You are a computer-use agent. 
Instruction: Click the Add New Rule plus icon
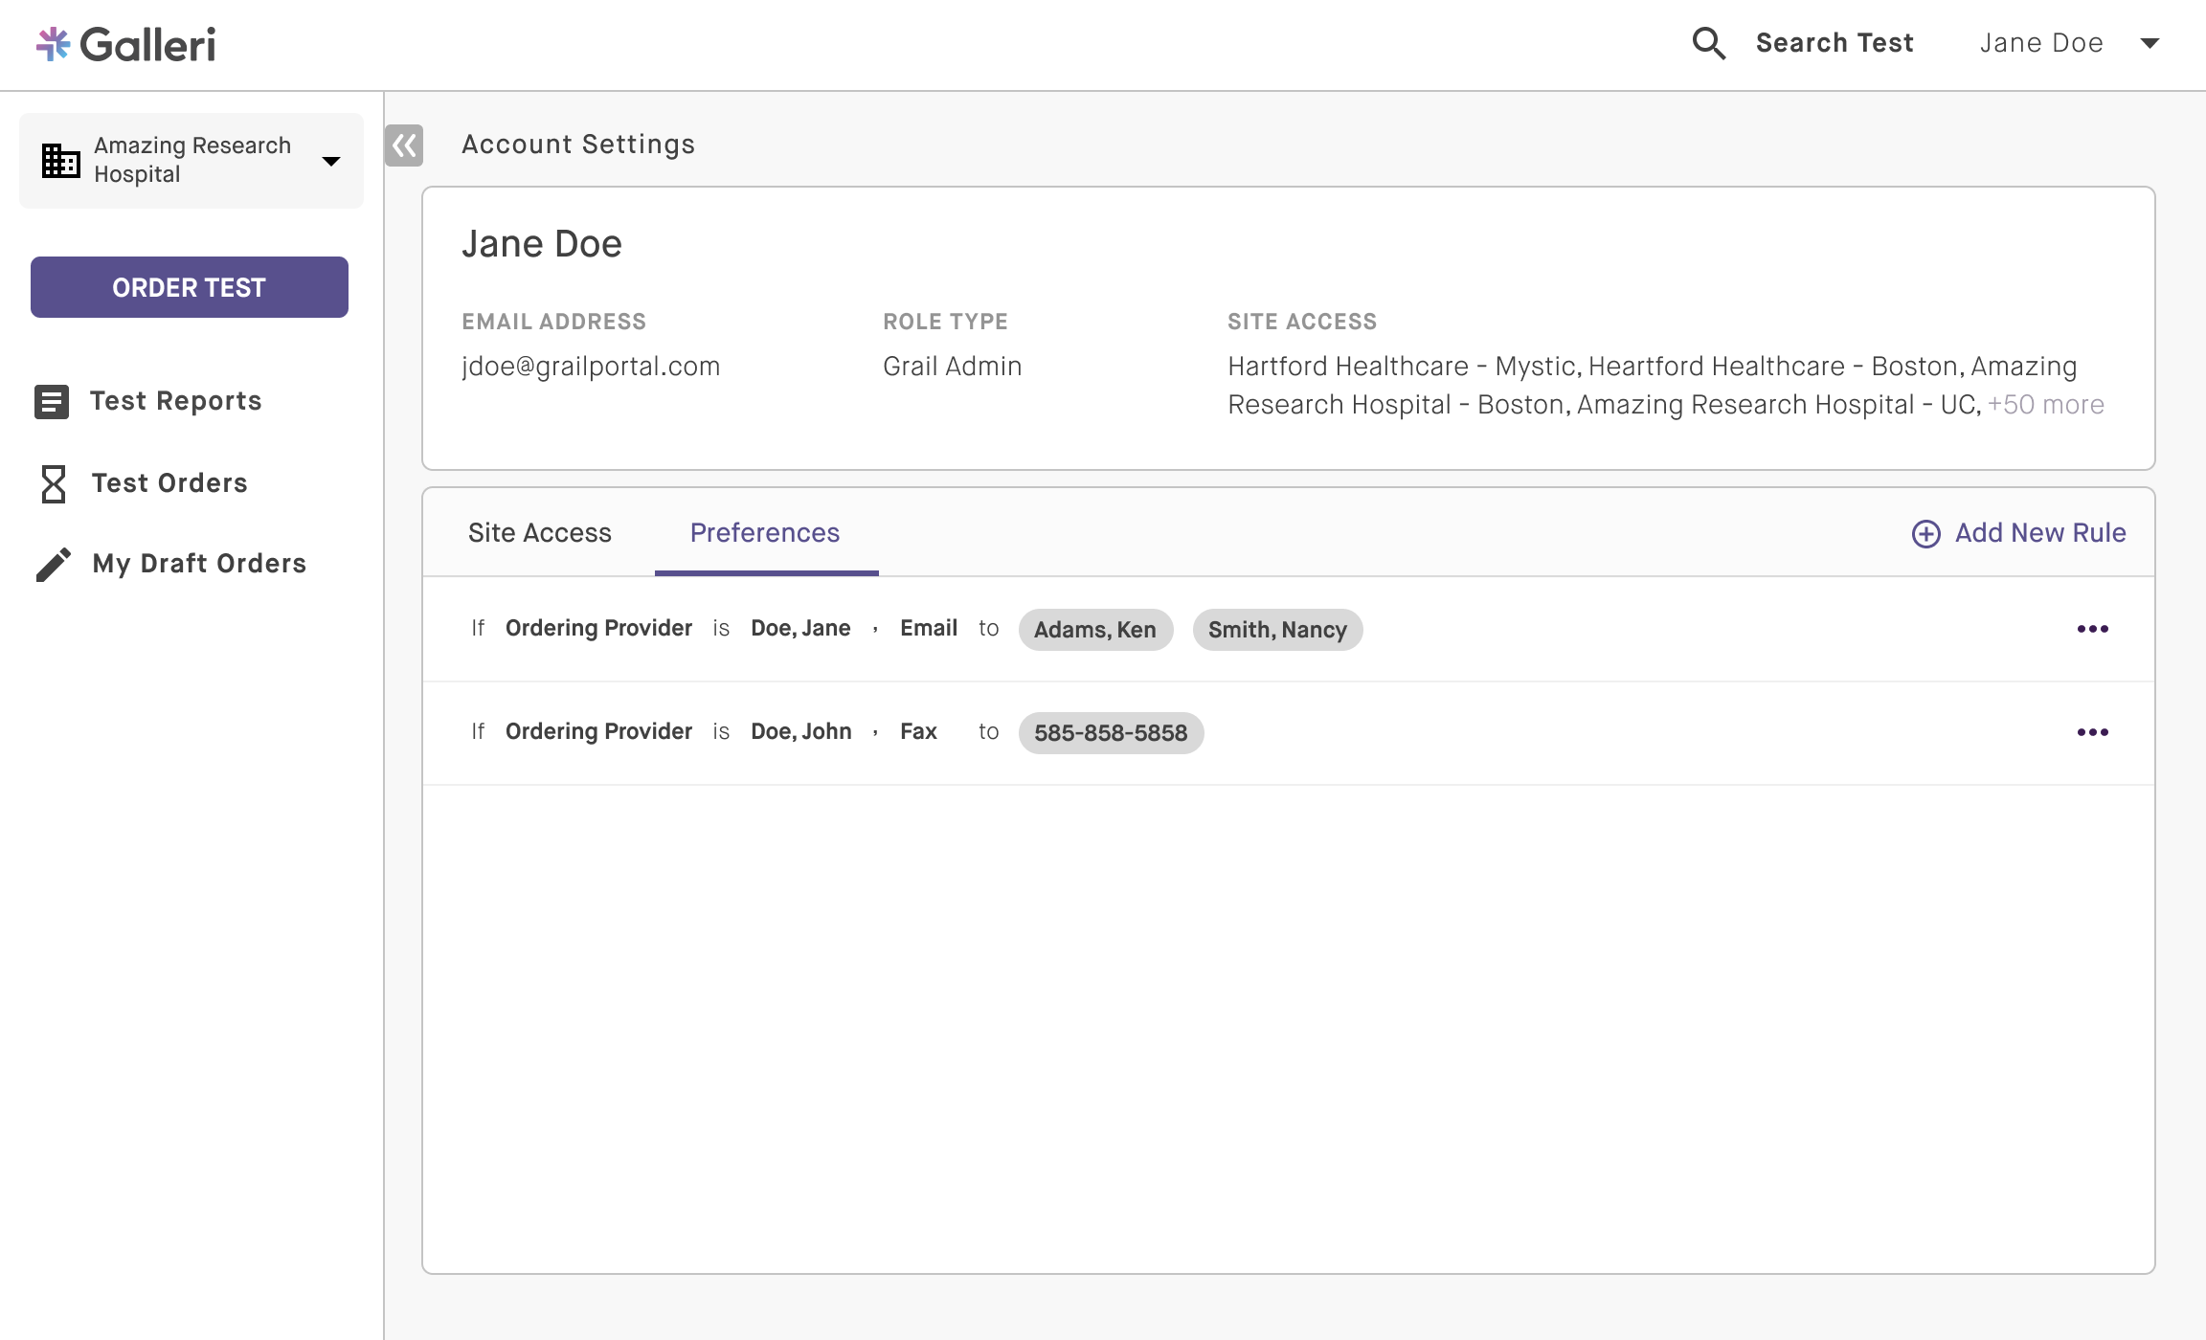tap(1925, 533)
